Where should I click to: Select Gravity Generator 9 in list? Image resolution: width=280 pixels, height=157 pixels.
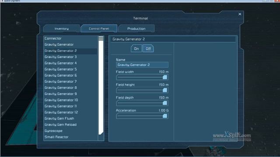tap(70, 94)
